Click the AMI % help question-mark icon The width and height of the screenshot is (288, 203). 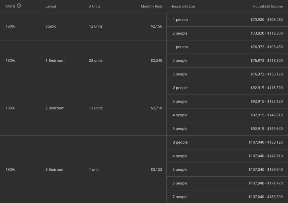click(x=19, y=5)
